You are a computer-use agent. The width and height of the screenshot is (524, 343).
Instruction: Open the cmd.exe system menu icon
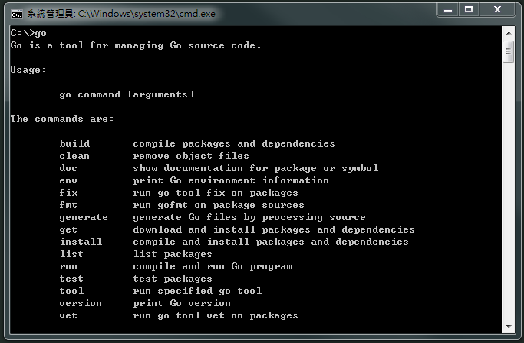tap(16, 12)
